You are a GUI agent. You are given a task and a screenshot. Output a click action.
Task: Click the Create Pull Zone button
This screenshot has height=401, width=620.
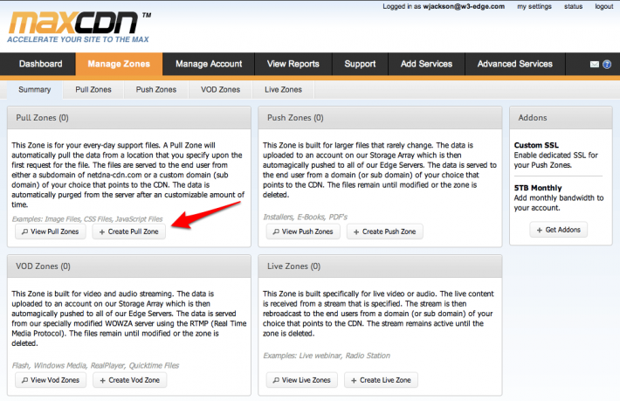click(129, 232)
